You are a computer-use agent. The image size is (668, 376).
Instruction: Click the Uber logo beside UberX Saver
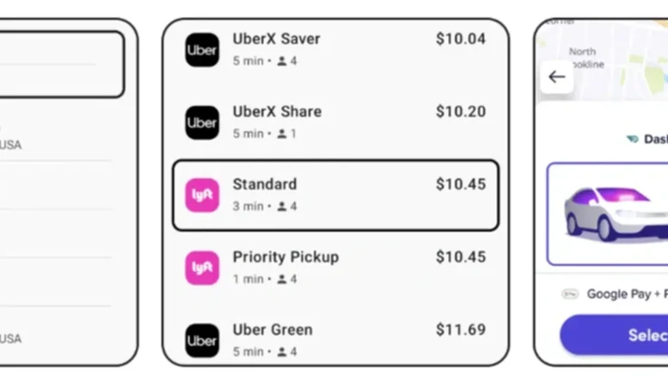pyautogui.click(x=202, y=50)
